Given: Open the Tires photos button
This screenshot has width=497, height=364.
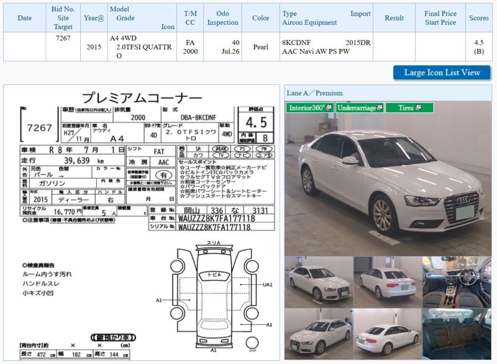Looking at the screenshot, I should pyautogui.click(x=409, y=108).
